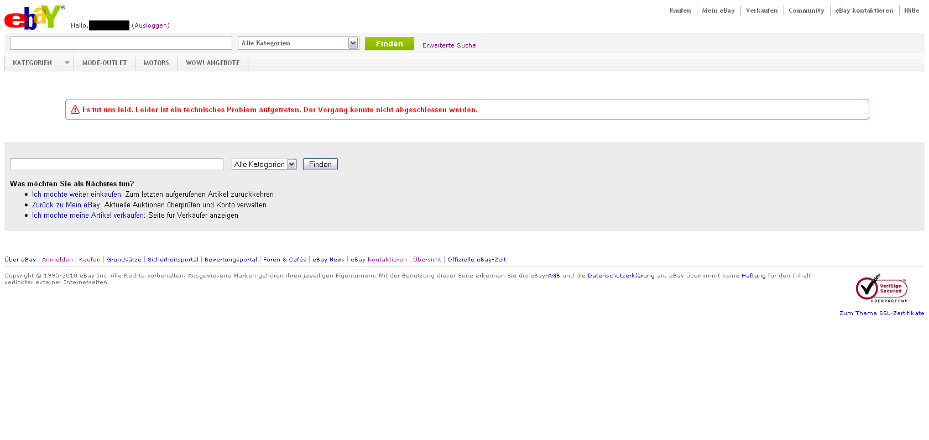The image size is (929, 440).
Task: Click eBay kontaktieren in top menu
Action: (x=864, y=11)
